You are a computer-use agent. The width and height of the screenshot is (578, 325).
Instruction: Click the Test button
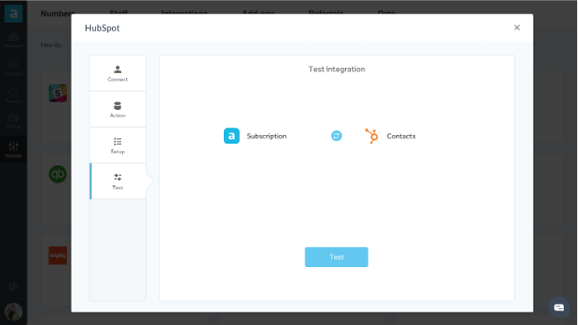pyautogui.click(x=337, y=257)
